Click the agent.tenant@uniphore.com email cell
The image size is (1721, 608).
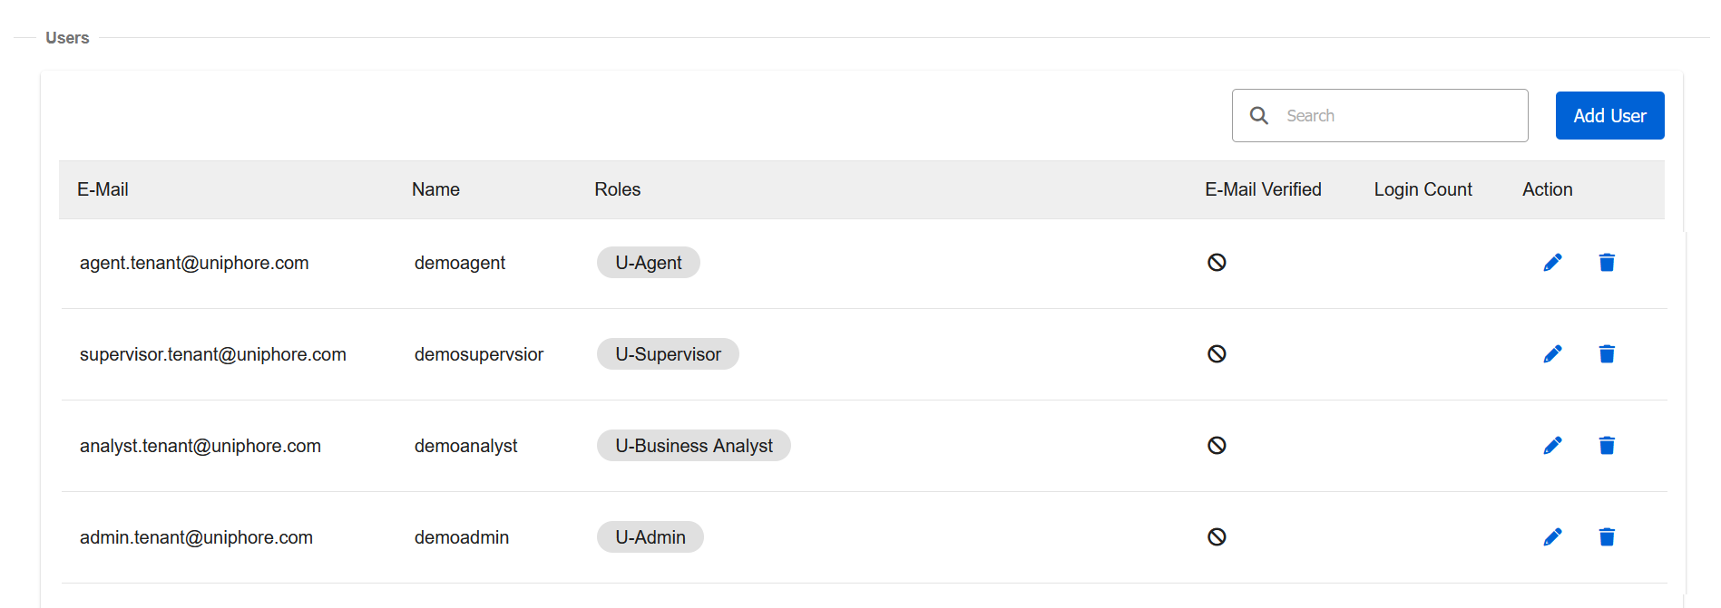click(194, 263)
